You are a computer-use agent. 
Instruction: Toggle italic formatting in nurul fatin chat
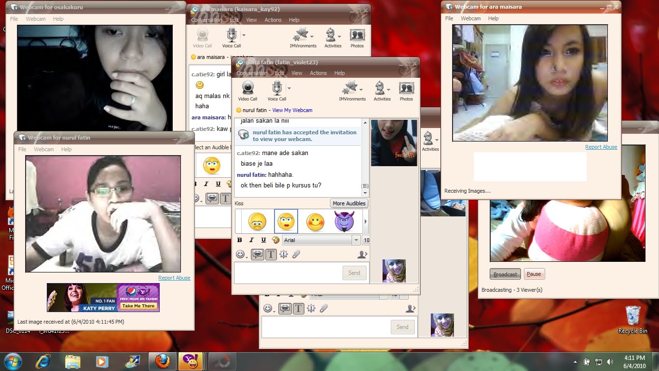point(251,240)
